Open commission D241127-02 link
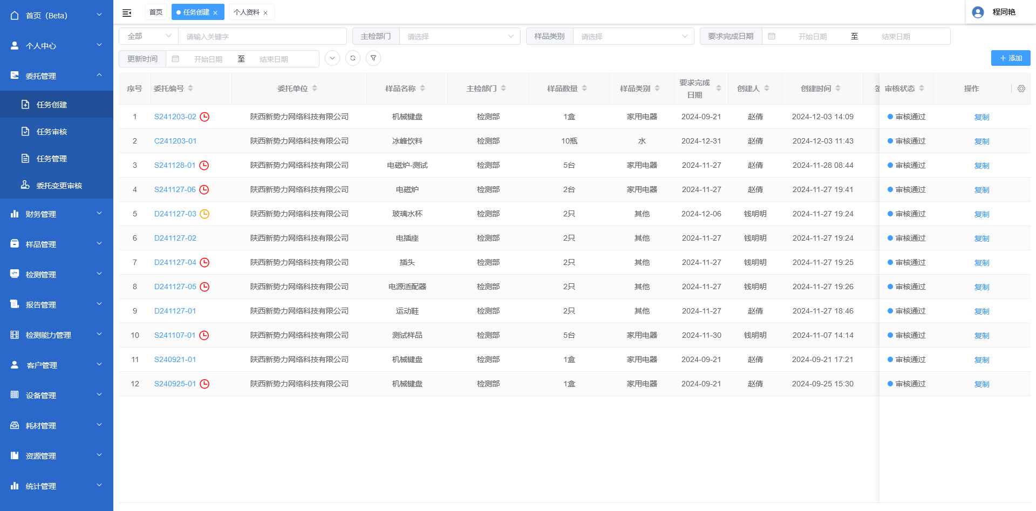1036x511 pixels. click(175, 238)
